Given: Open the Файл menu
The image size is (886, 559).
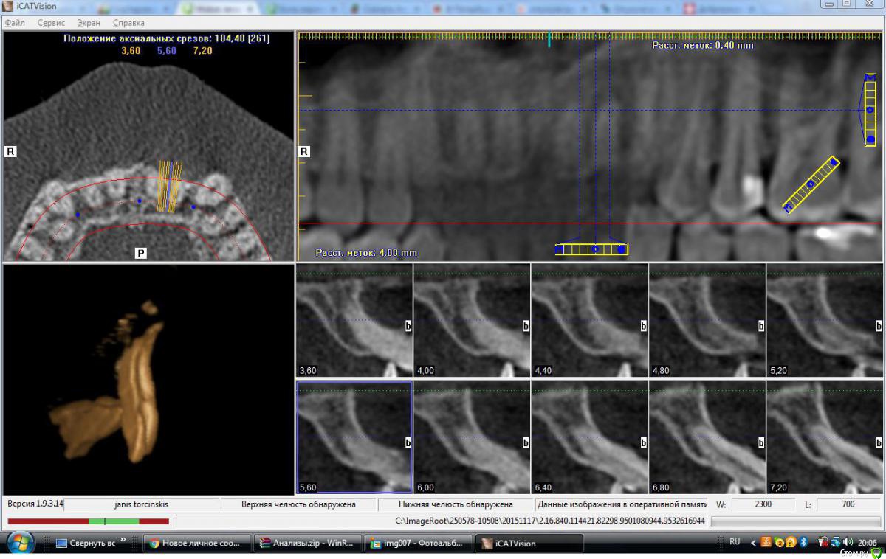Looking at the screenshot, I should 15,23.
